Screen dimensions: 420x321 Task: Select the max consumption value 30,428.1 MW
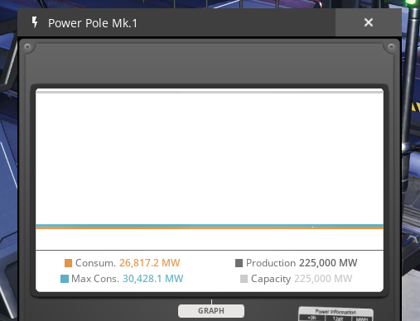click(x=152, y=279)
